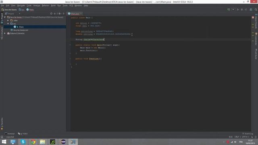This screenshot has width=258, height=145.
Task: Open the Refactor menu
Action: (46, 6)
